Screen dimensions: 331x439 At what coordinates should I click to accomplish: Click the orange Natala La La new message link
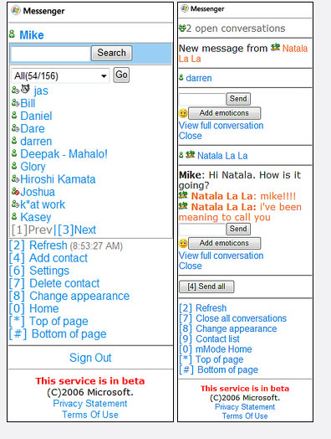tap(243, 53)
